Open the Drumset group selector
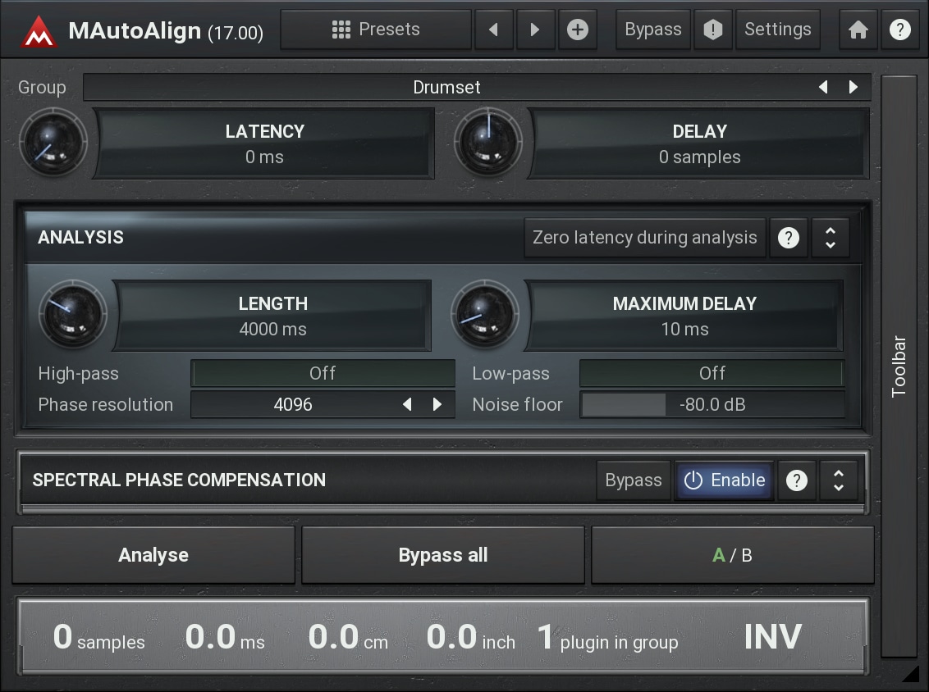Image resolution: width=929 pixels, height=692 pixels. pyautogui.click(x=446, y=87)
